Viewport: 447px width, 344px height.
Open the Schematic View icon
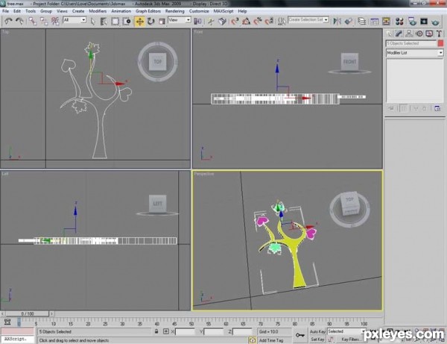click(x=386, y=22)
